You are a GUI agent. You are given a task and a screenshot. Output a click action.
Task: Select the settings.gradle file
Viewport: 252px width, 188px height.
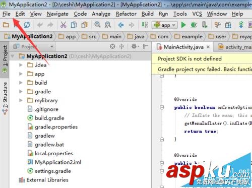point(49,171)
